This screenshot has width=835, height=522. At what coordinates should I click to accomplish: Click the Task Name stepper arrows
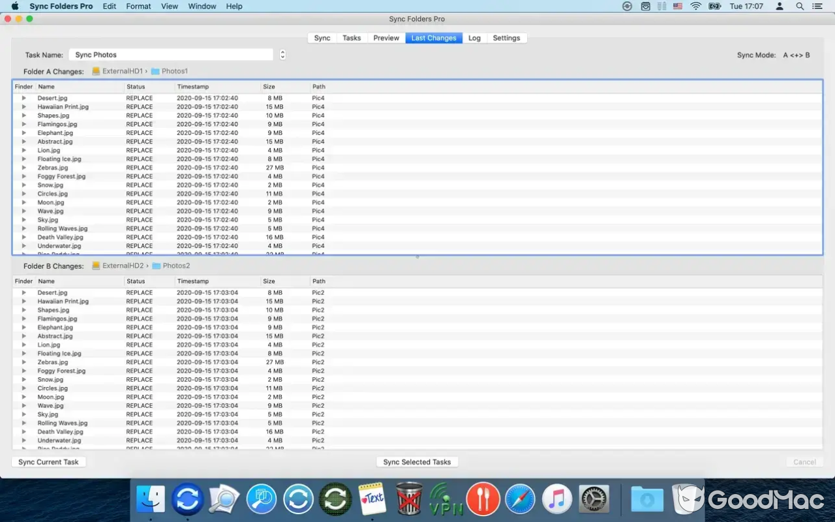282,54
